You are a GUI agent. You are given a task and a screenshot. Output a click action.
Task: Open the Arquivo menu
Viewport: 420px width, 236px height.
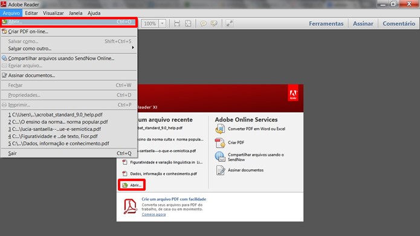click(11, 13)
